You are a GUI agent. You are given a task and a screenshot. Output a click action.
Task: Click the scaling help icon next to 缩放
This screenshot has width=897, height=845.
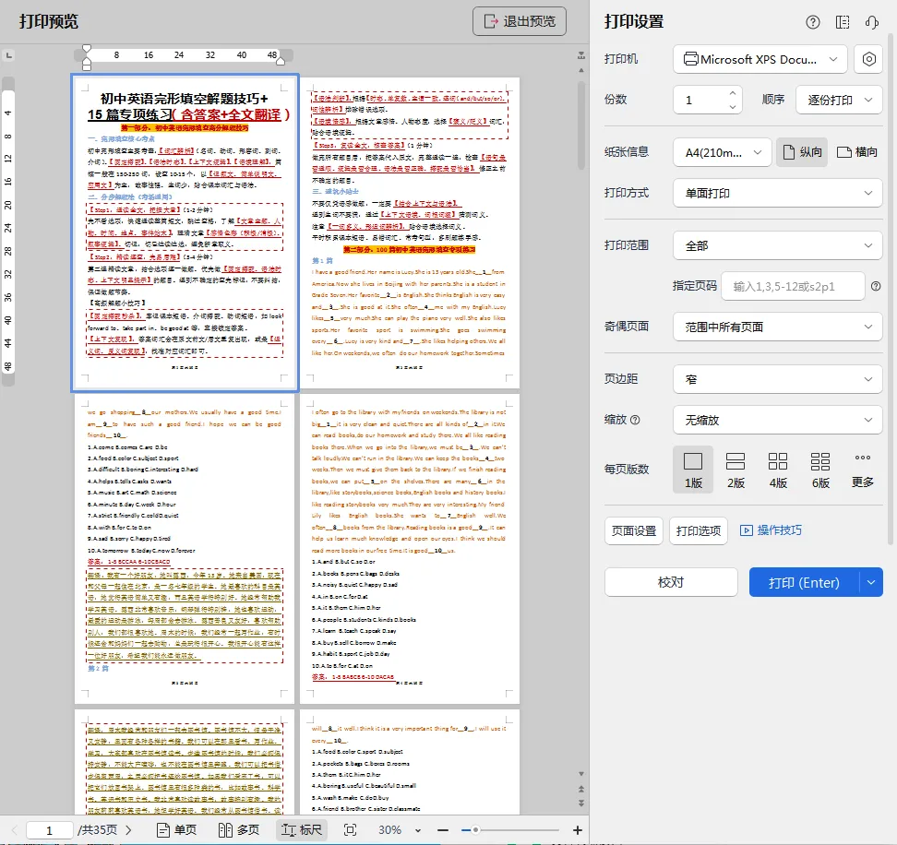click(635, 420)
